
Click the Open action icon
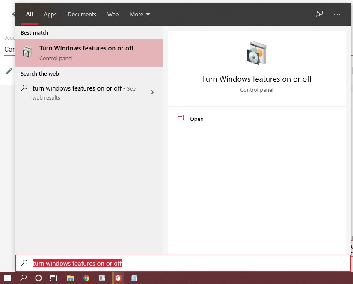[181, 118]
